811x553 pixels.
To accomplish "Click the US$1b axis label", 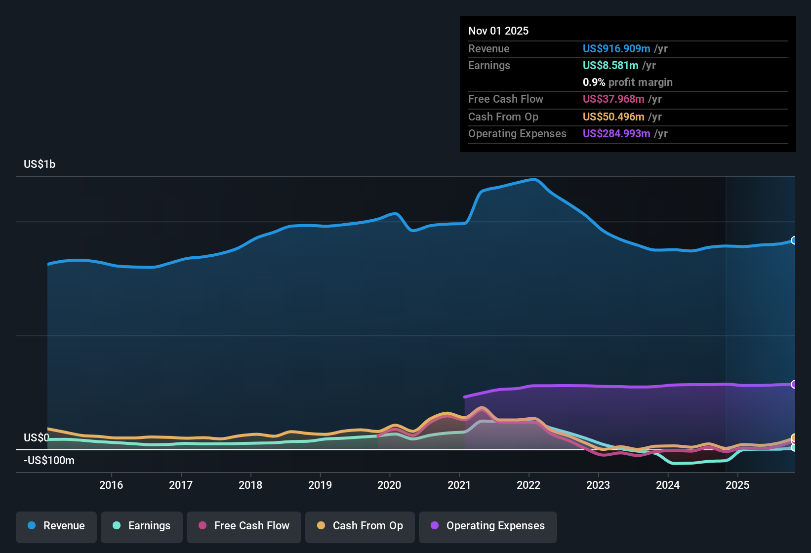I will 40,163.
